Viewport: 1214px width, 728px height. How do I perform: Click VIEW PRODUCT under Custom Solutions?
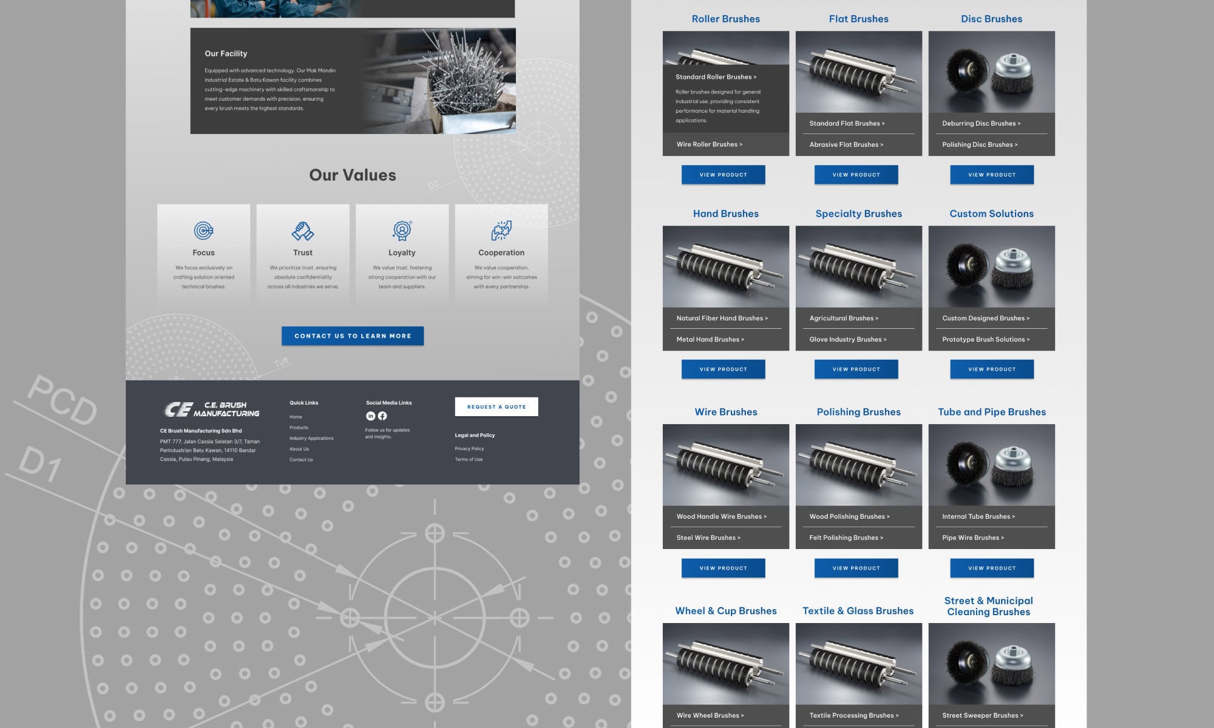click(x=991, y=369)
